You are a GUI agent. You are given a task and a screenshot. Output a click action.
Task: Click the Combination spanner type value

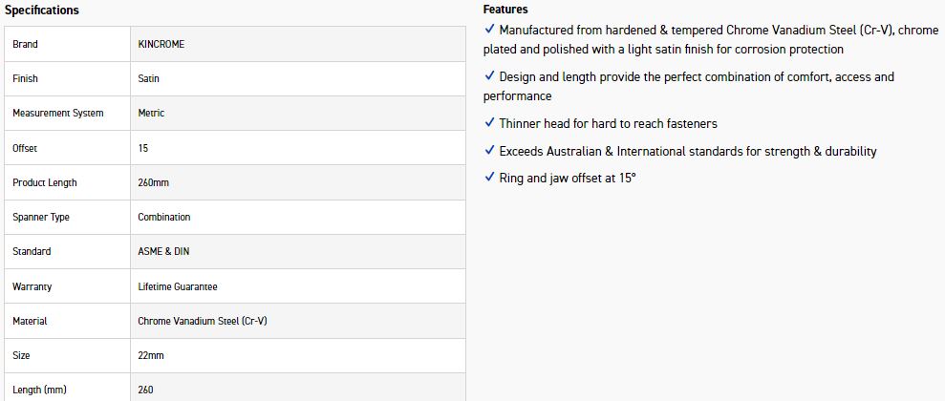164,218
